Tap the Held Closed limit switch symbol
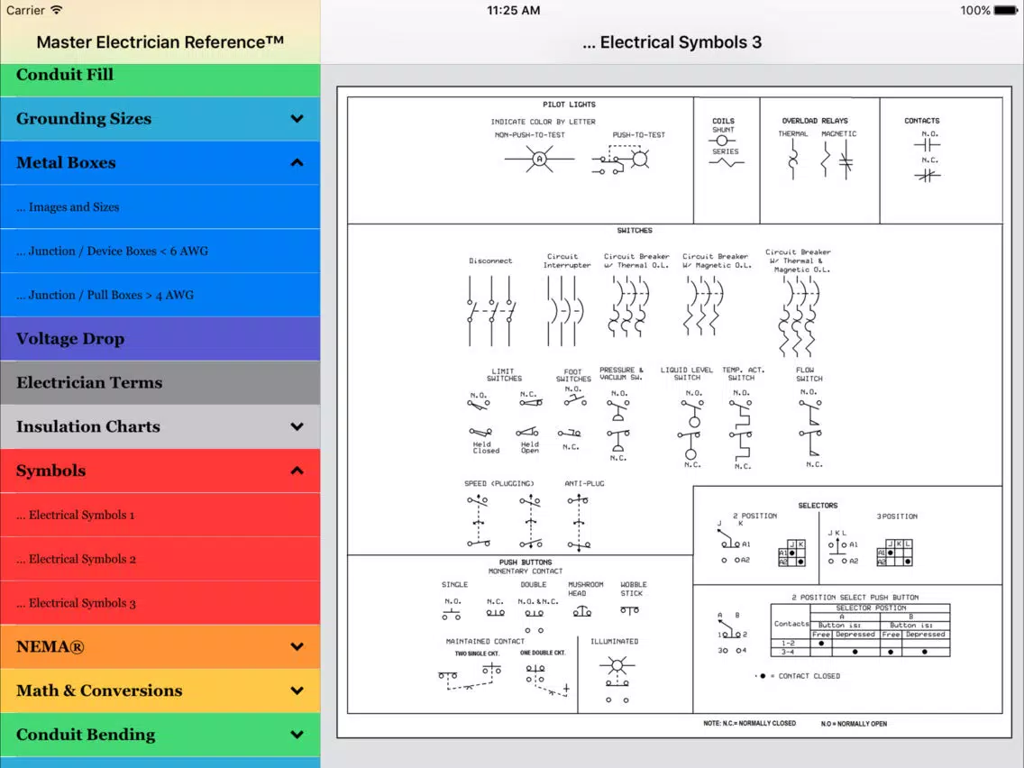The image size is (1024, 768). coord(480,433)
